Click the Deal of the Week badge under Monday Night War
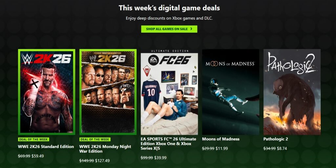This screenshot has width=336, height=168. (95, 139)
